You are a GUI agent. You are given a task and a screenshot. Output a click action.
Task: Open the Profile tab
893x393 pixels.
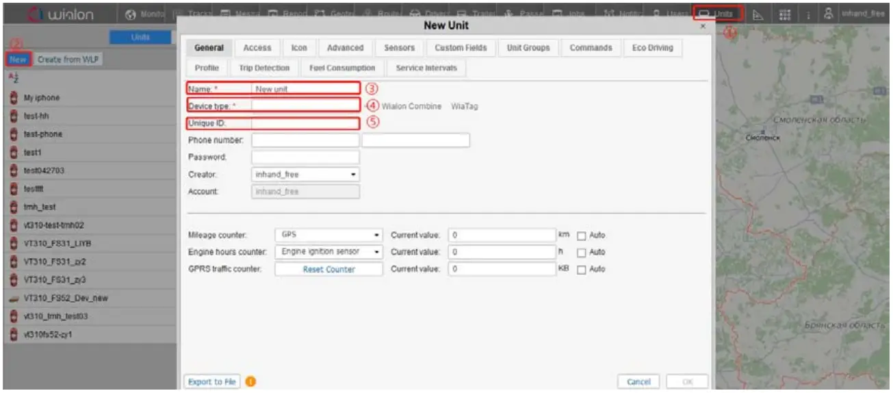pyautogui.click(x=207, y=68)
